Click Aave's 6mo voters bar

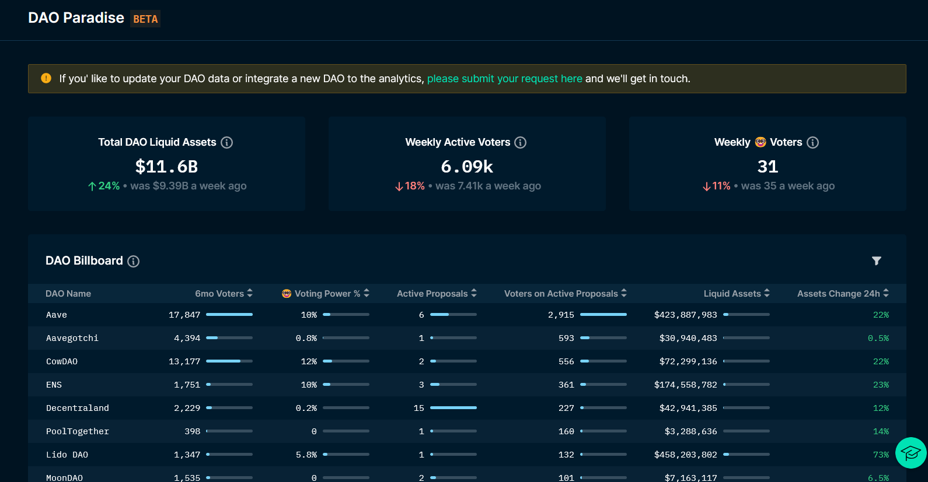[x=229, y=315]
